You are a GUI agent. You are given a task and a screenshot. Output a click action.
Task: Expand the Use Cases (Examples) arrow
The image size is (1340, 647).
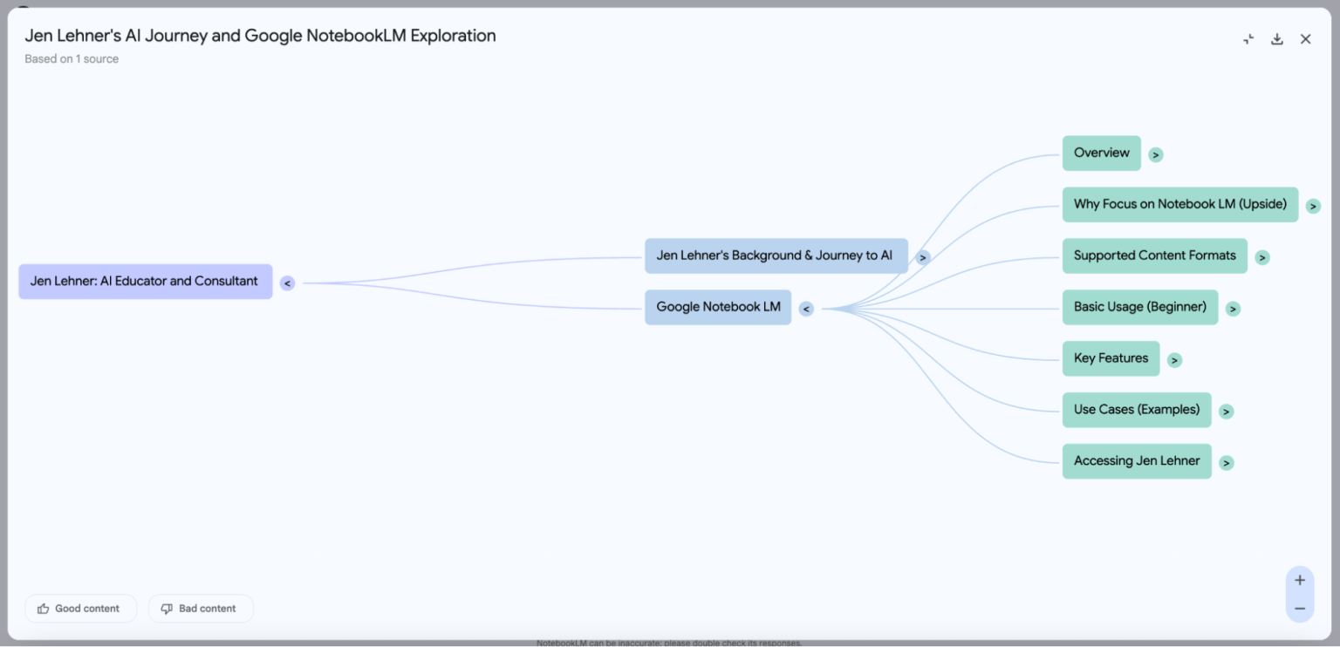pos(1227,412)
